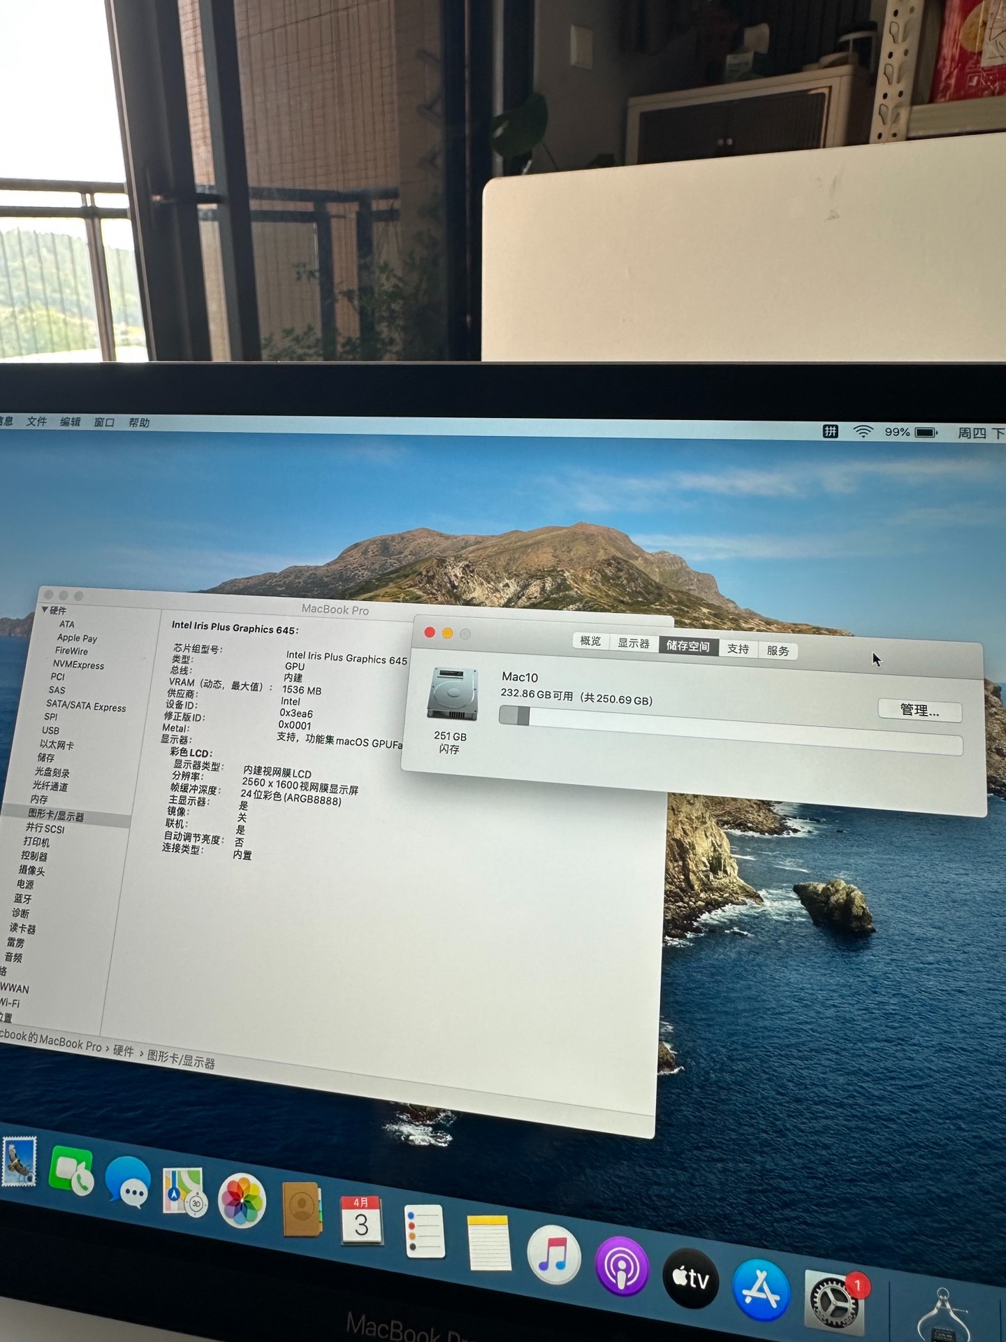Image resolution: width=1006 pixels, height=1342 pixels.
Task: Open Messages app in Dock
Action: [128, 1182]
